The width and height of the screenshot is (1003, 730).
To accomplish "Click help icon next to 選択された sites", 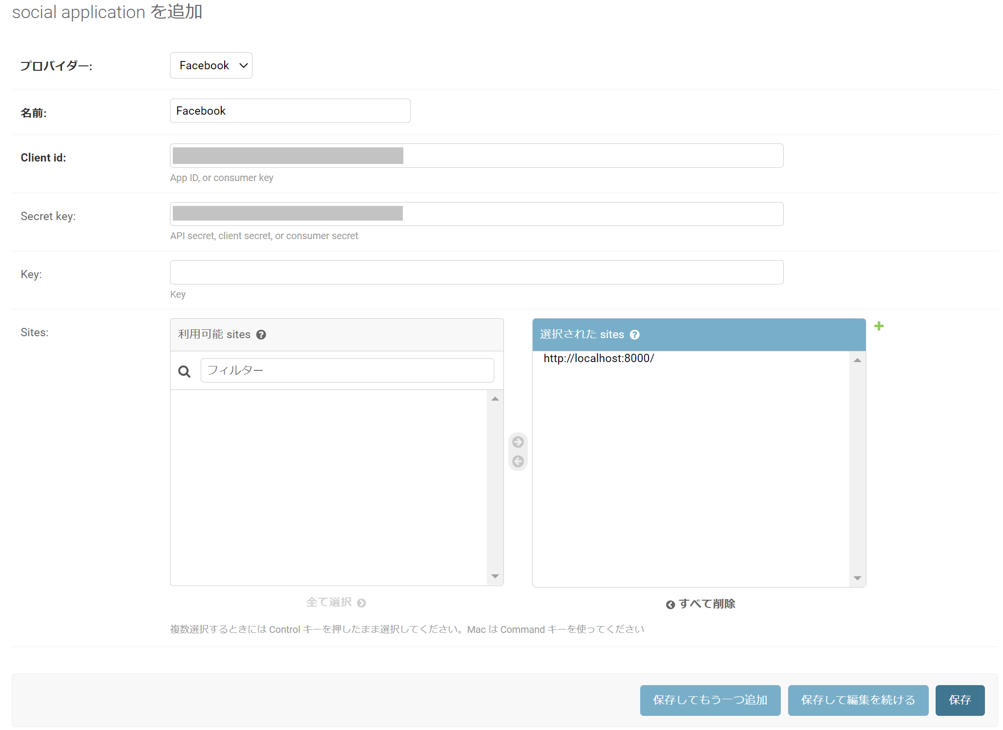I will 634,335.
